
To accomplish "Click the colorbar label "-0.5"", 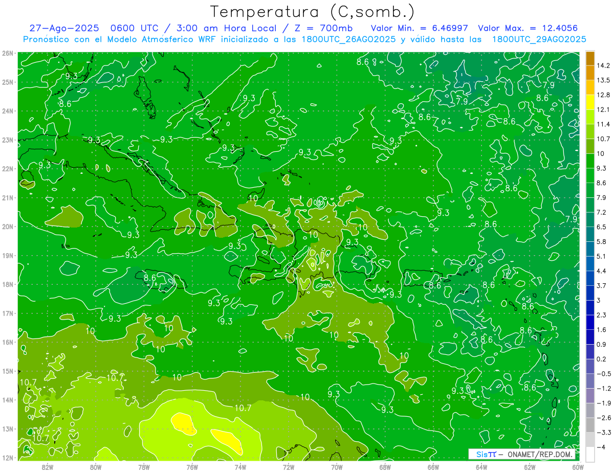I will [x=603, y=374].
